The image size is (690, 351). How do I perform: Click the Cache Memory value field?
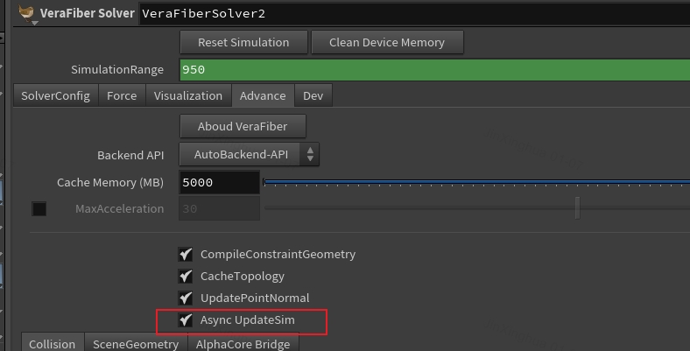[x=219, y=182]
